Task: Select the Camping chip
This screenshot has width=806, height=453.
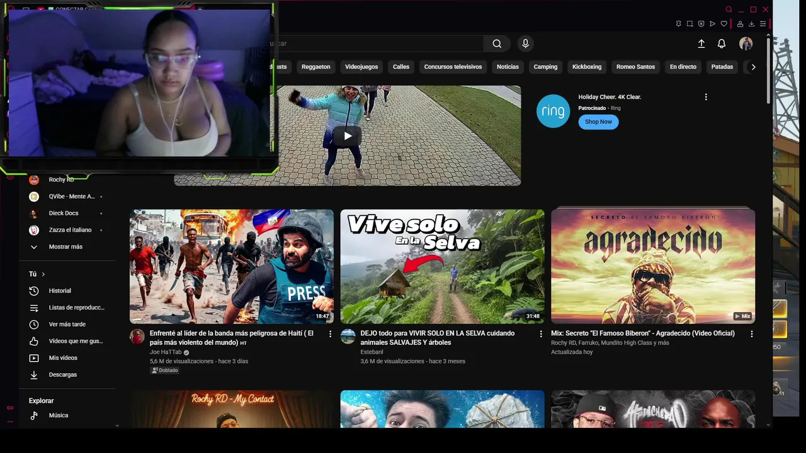Action: pyautogui.click(x=545, y=67)
